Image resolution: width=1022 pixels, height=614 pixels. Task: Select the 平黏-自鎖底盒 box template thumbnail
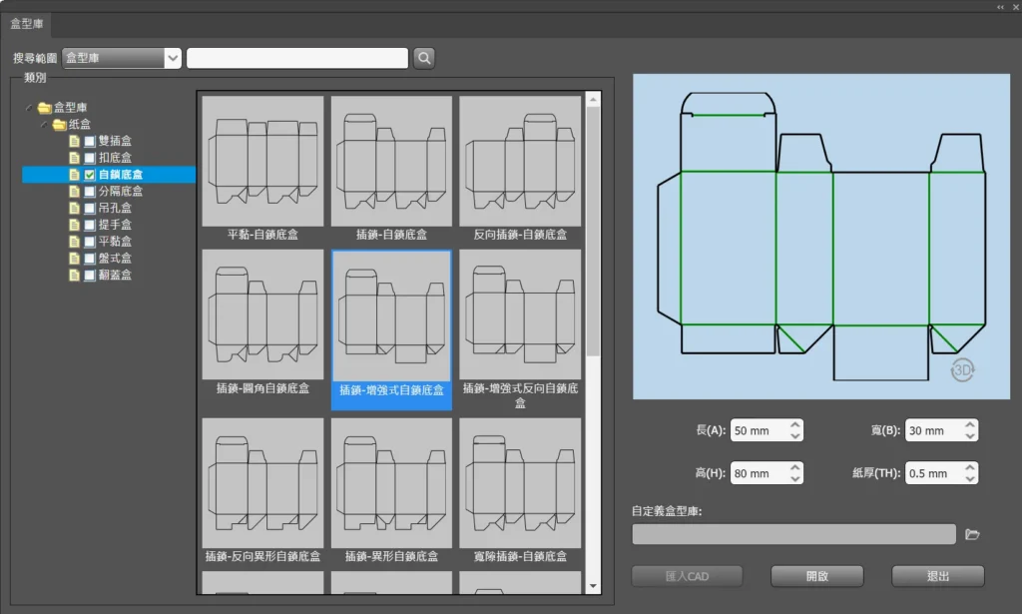coord(262,161)
